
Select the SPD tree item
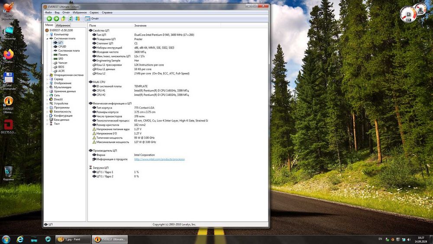point(61,59)
